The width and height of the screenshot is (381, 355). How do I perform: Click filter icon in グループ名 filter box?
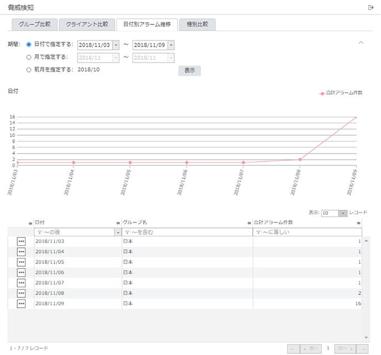point(126,232)
